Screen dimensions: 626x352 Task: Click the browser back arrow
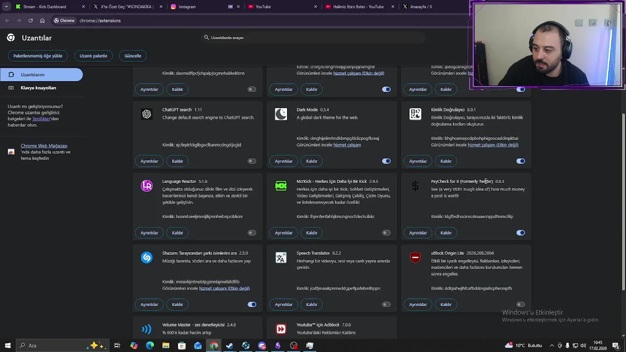coord(7,21)
